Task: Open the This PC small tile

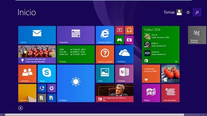Action: click(42, 88)
